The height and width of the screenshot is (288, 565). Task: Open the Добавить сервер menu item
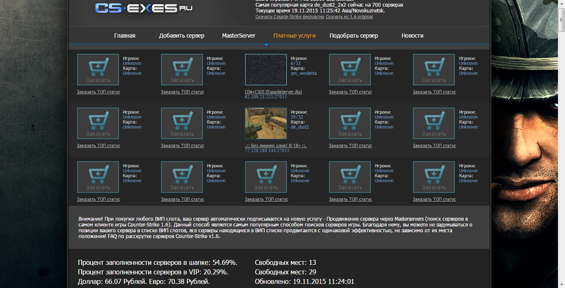point(182,36)
